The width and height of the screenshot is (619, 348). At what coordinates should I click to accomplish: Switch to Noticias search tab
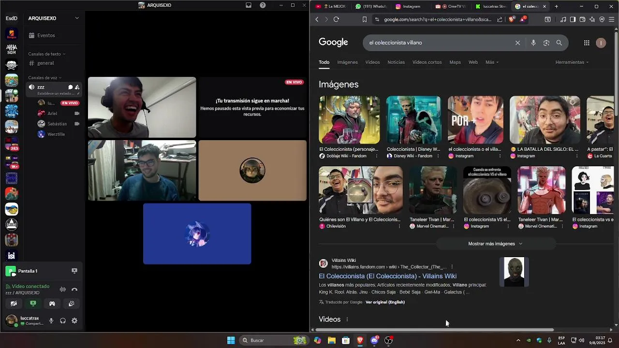point(396,62)
